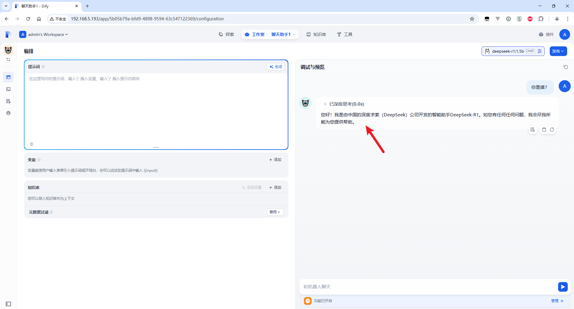Open the prompt log icon under the reply
The height and width of the screenshot is (309, 574).
point(533,130)
